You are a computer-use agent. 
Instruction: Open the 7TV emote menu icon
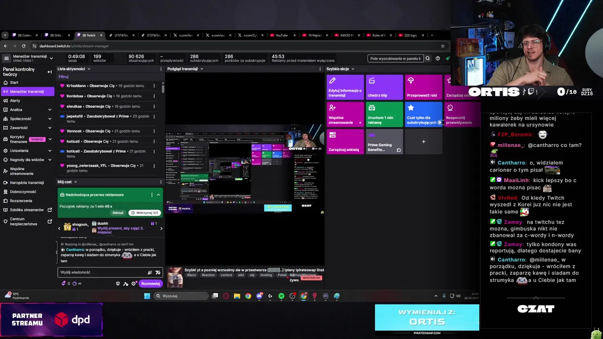pos(158,272)
